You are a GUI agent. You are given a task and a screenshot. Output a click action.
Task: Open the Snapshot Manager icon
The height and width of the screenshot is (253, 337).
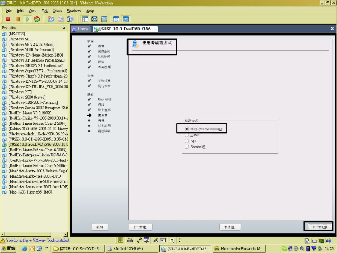70,19
